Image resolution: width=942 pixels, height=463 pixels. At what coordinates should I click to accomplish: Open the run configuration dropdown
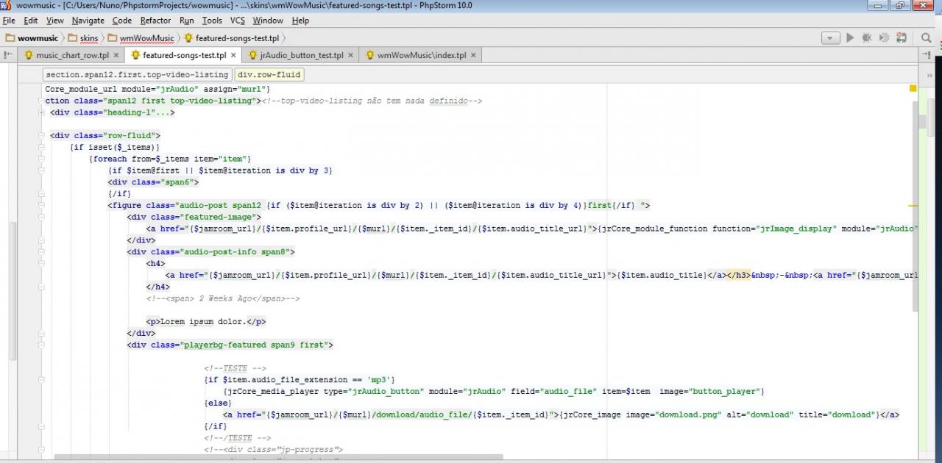click(x=831, y=37)
